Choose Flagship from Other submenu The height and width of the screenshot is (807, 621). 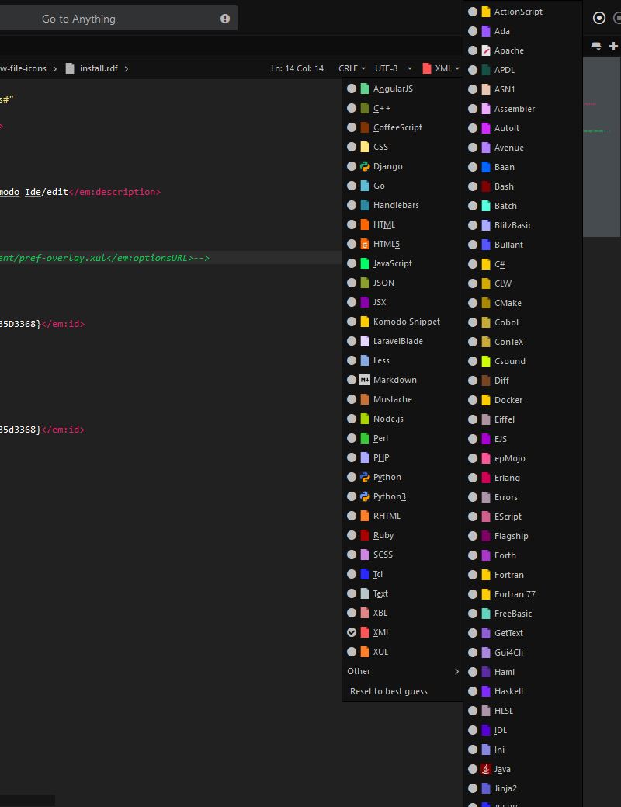tap(523, 536)
